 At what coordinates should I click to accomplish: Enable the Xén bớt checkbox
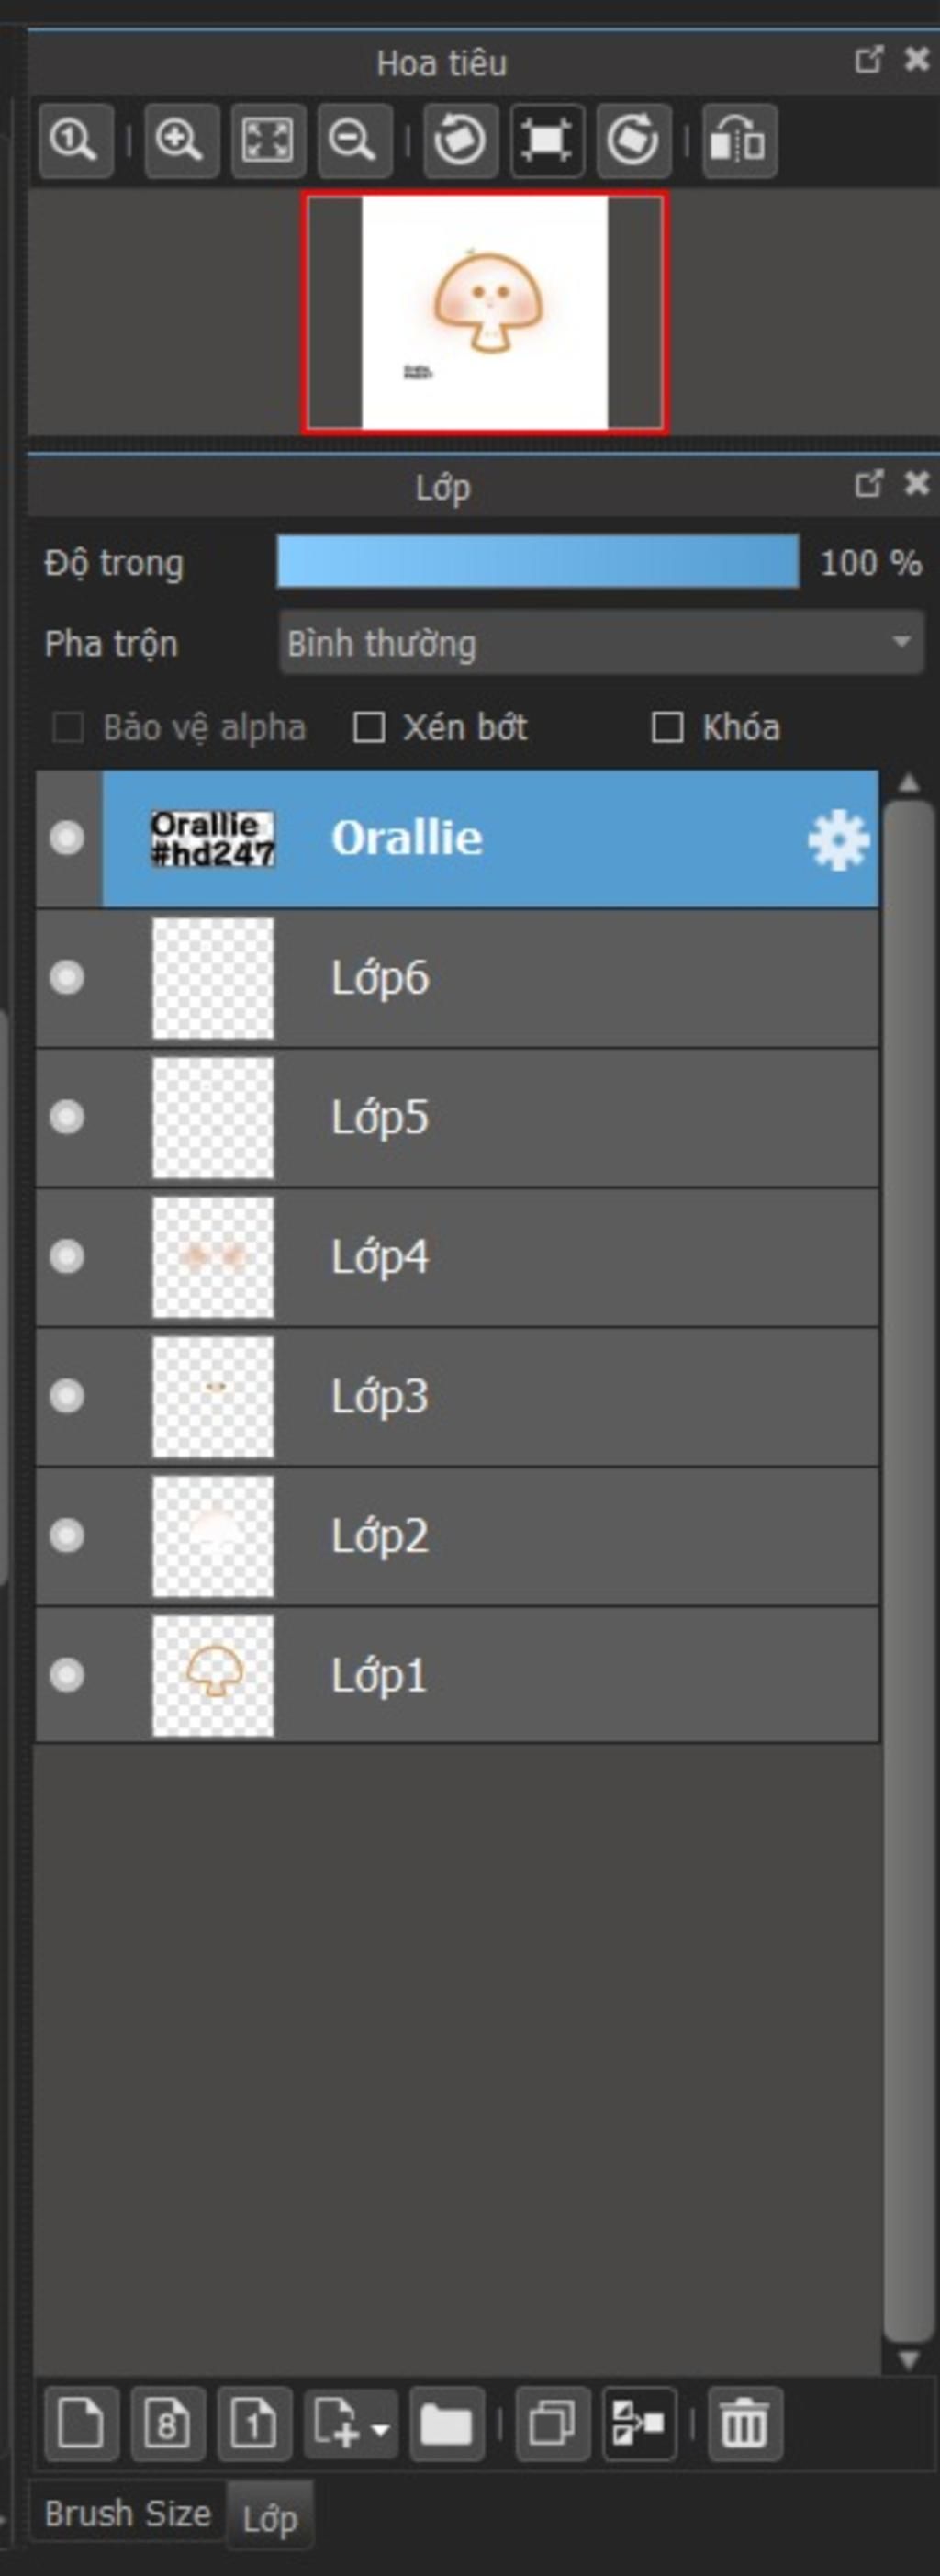pos(370,727)
